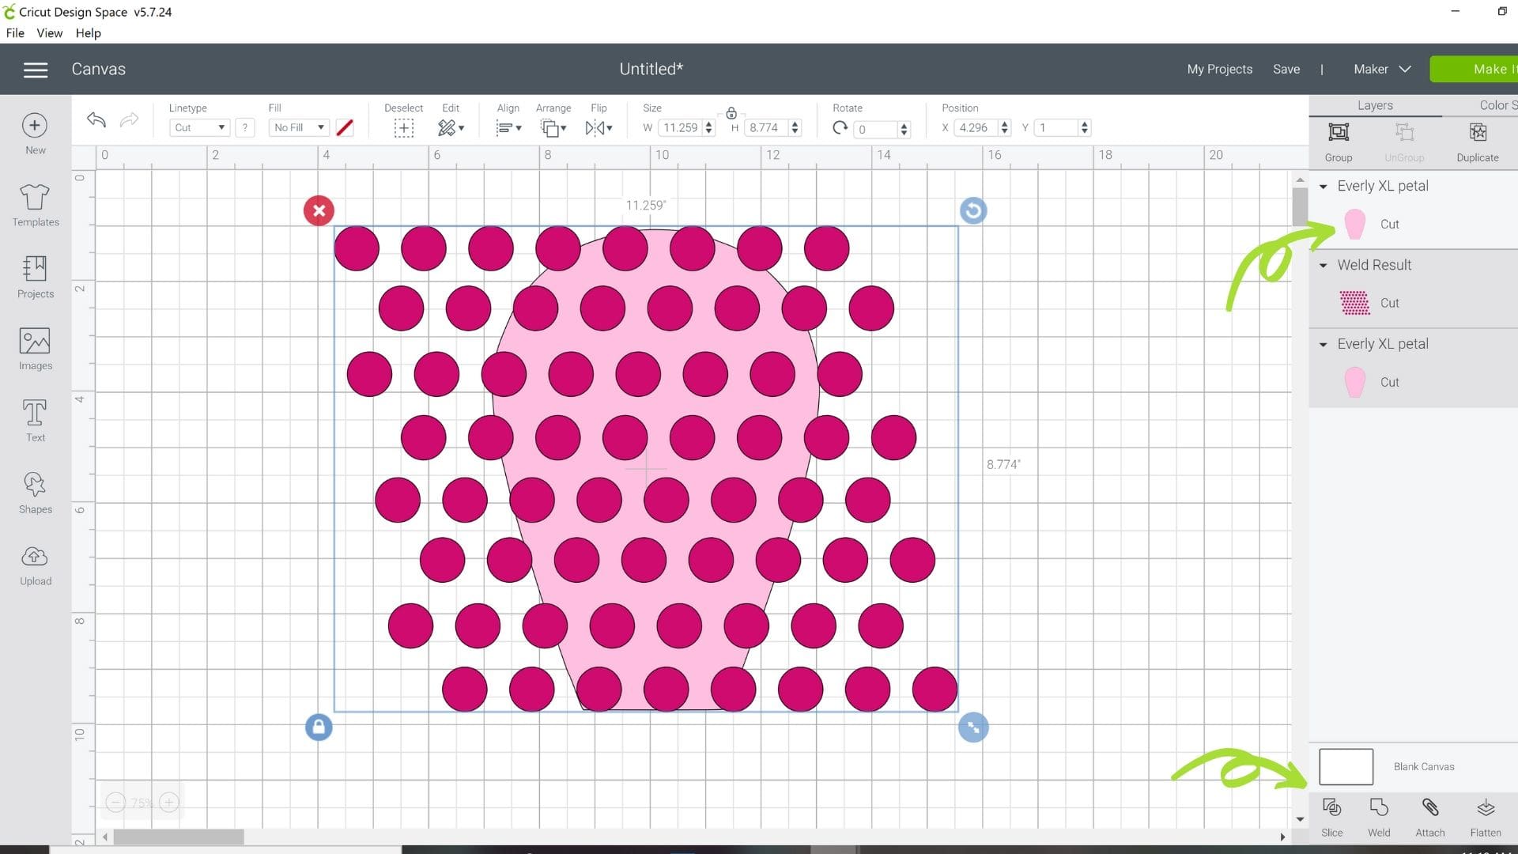Viewport: 1518px width, 854px height.
Task: Switch to the Color Sync tab
Action: click(1498, 104)
